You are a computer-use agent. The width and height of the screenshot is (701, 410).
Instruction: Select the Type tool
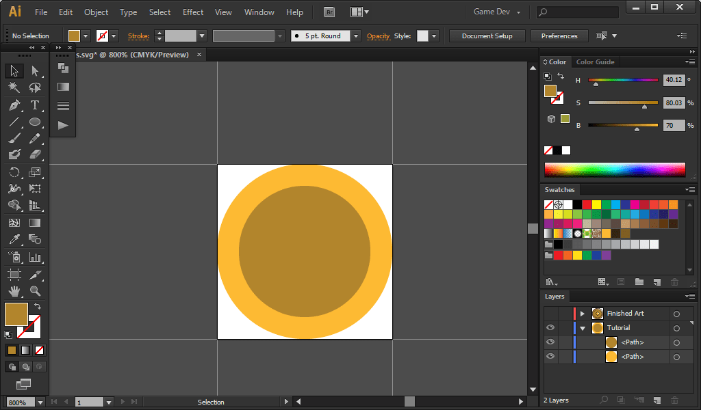[x=35, y=105]
